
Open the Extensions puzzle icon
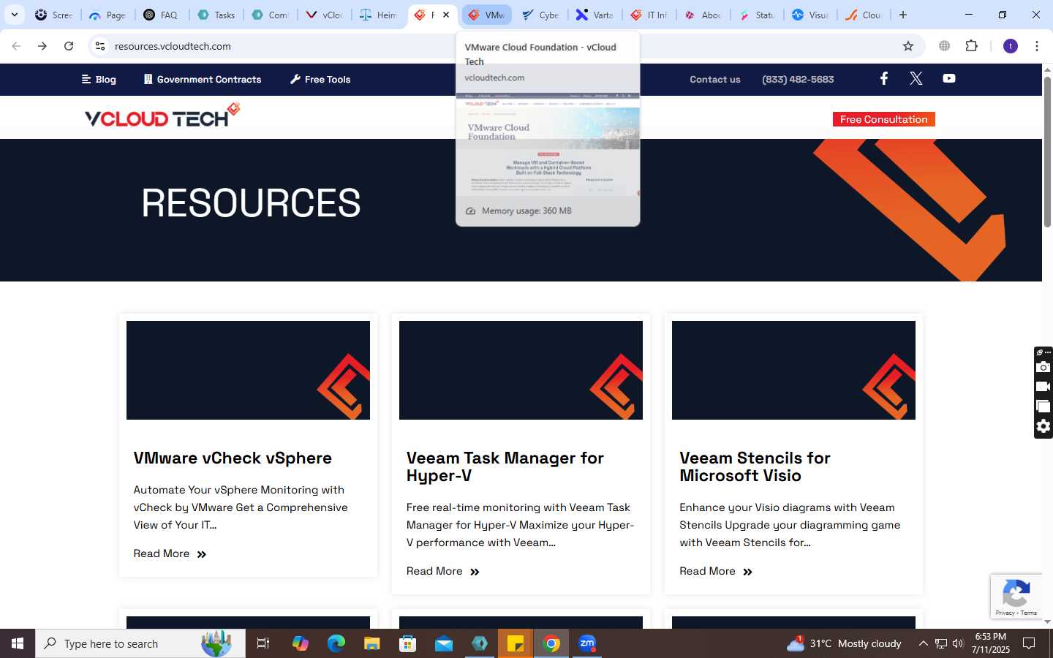[972, 46]
